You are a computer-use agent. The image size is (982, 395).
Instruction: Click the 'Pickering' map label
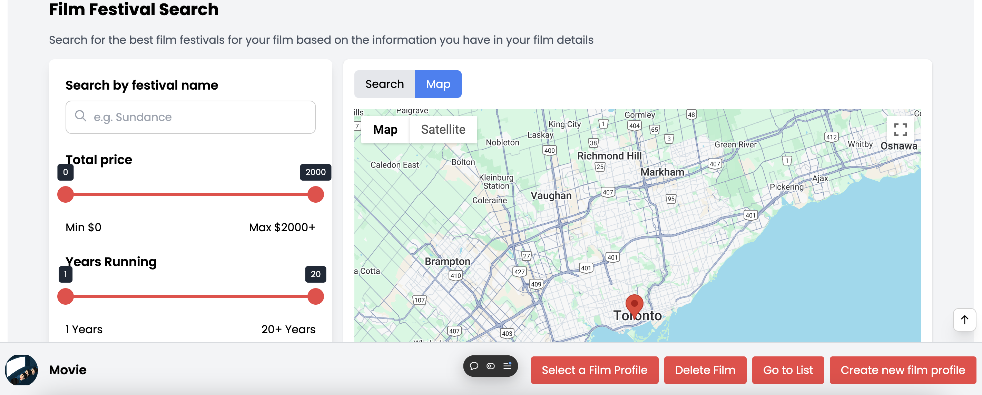786,187
